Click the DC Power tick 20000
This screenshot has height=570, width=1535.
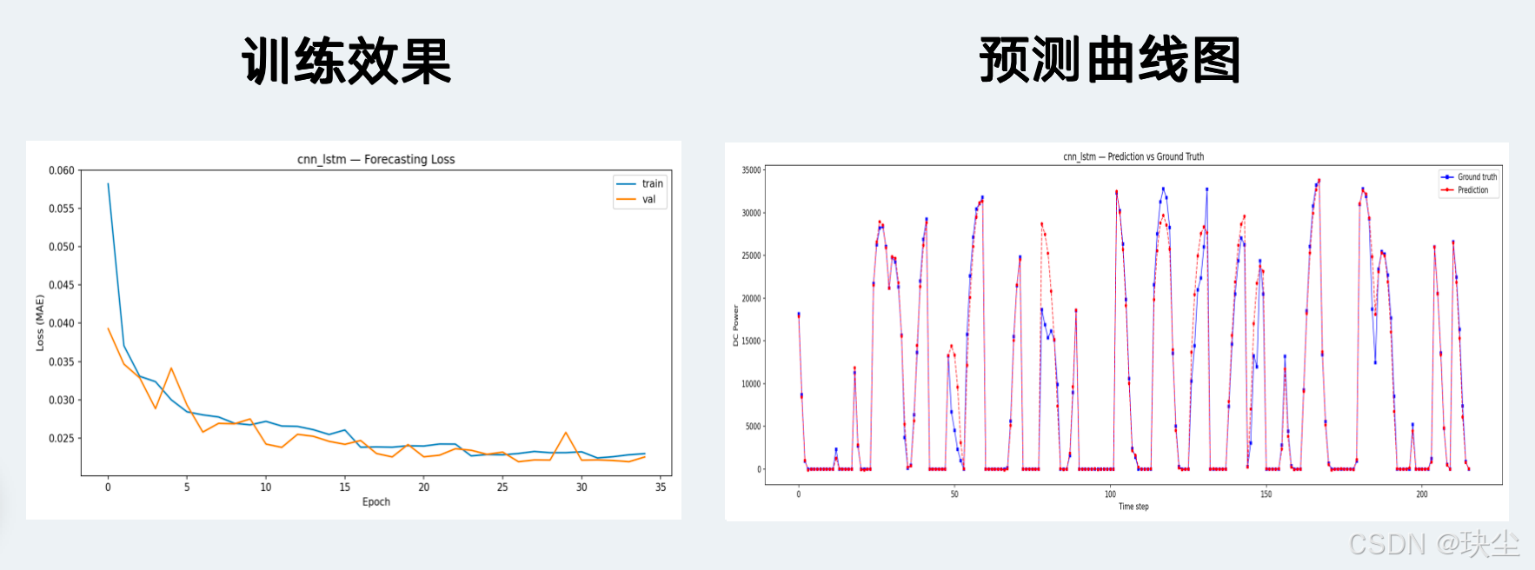point(751,298)
